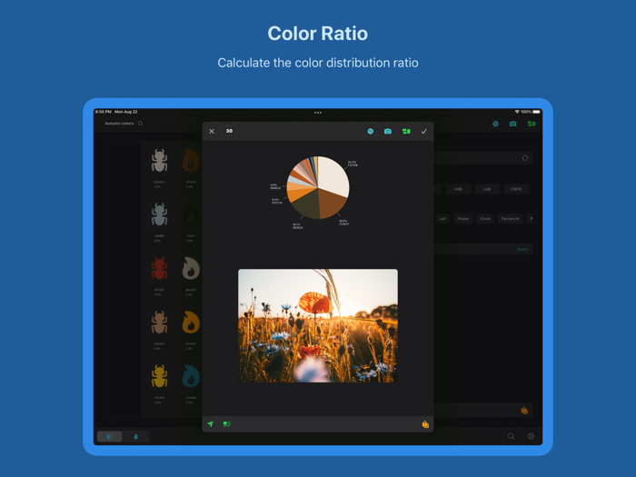
Task: Choose the Circle layout option
Action: tap(485, 219)
